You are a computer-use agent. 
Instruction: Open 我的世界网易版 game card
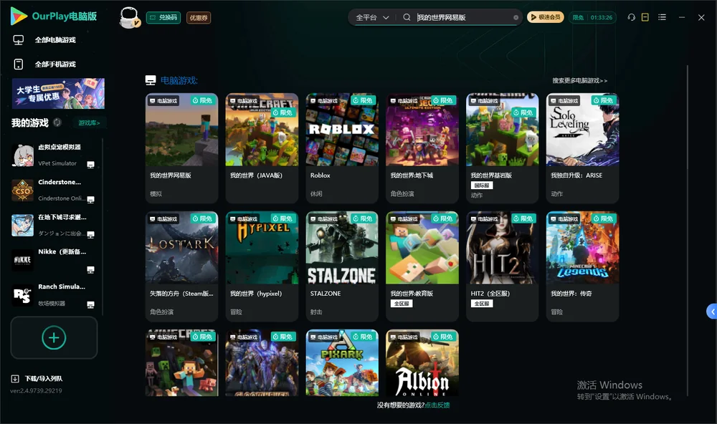coord(181,148)
